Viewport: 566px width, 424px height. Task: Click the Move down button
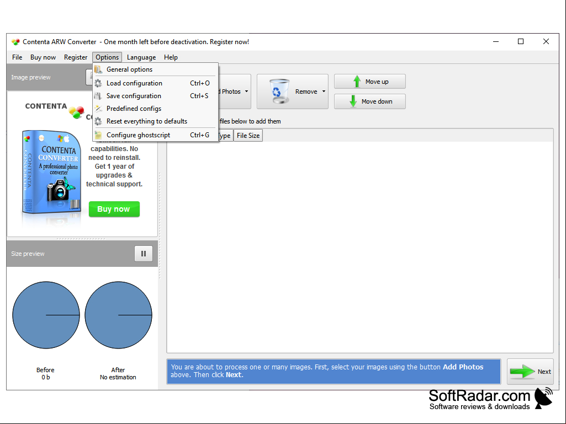tap(369, 101)
